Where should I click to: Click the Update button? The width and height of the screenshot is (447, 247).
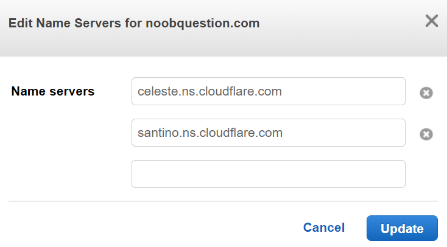tap(402, 228)
